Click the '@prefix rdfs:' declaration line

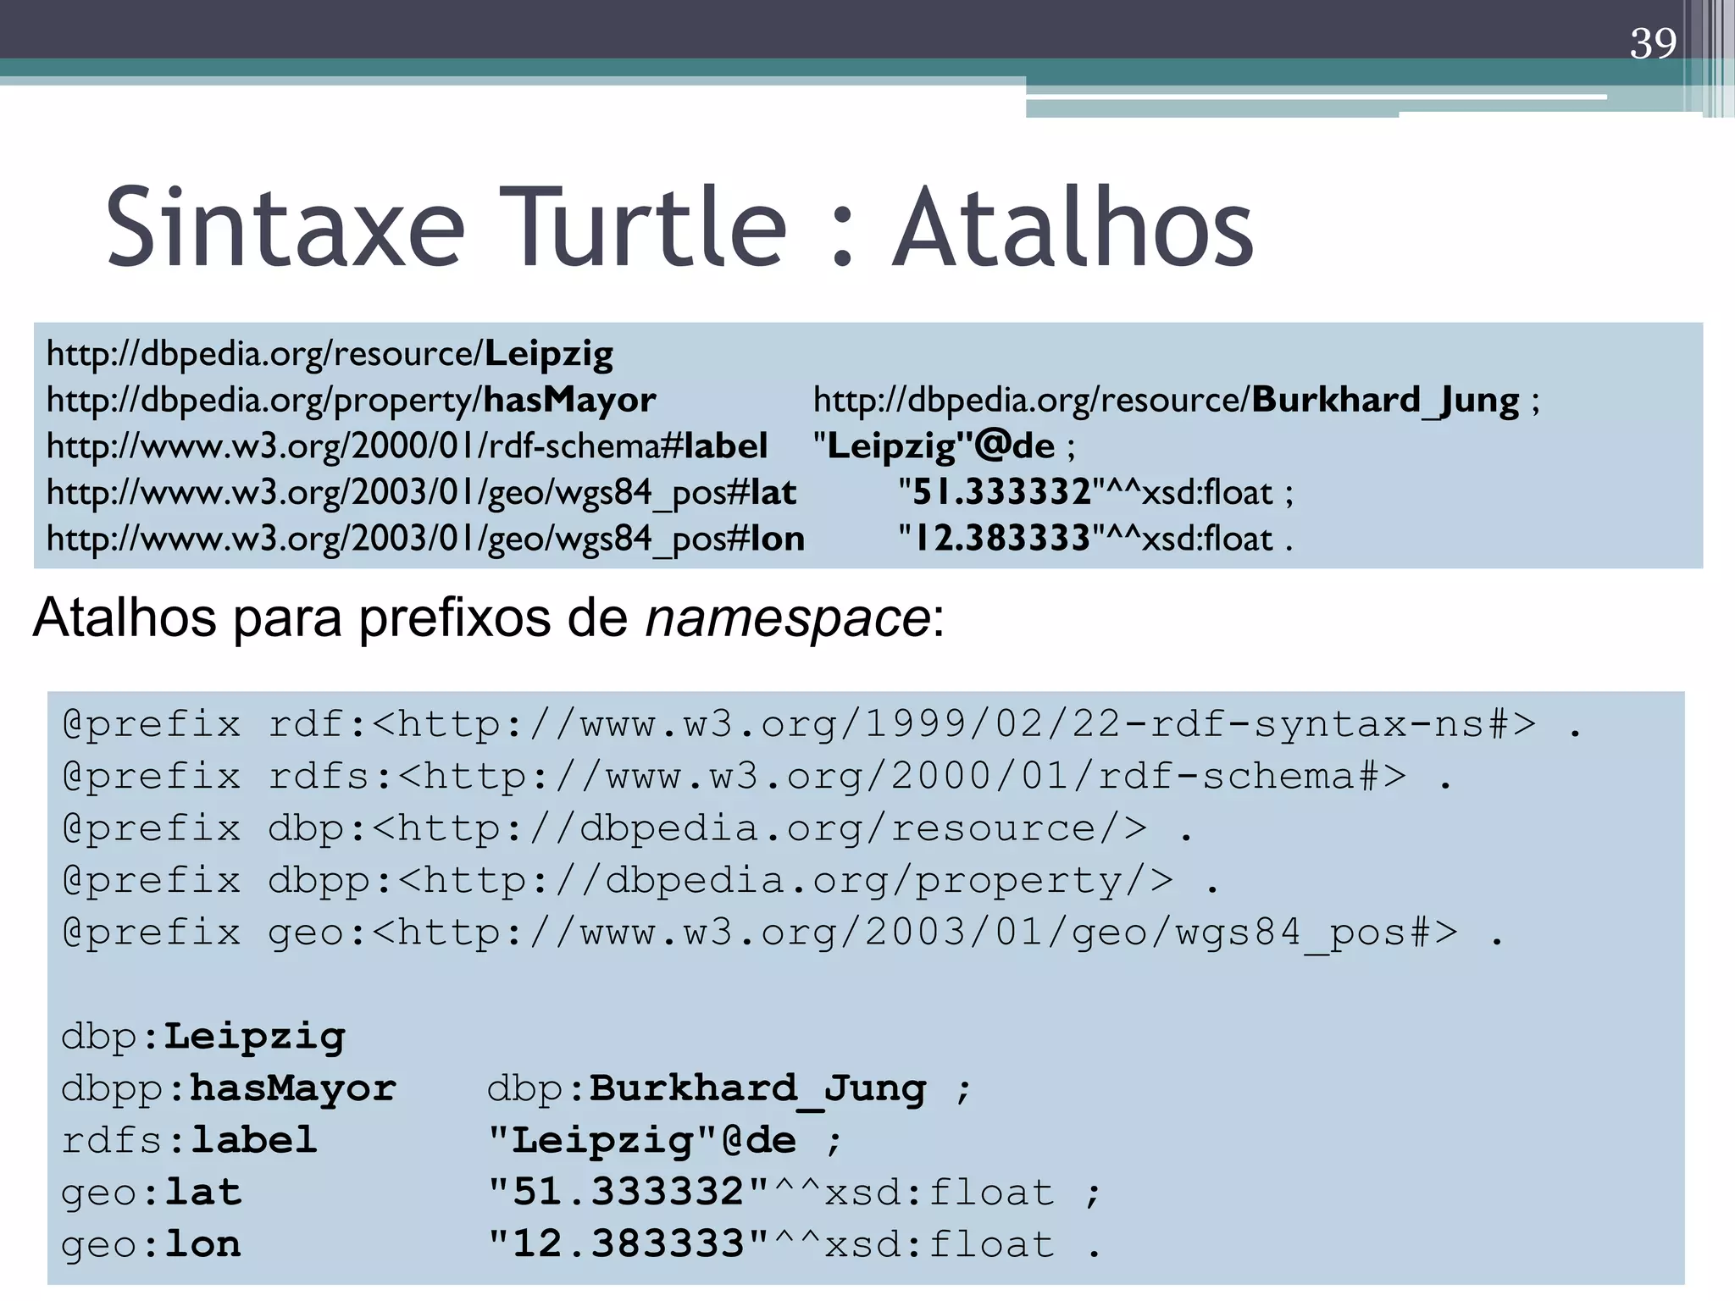(758, 776)
